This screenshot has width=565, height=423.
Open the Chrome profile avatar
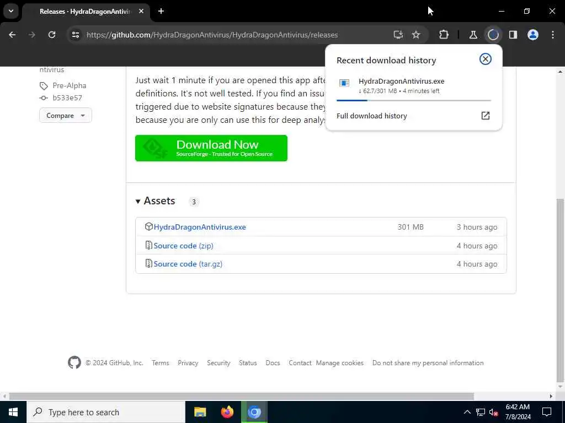[533, 35]
